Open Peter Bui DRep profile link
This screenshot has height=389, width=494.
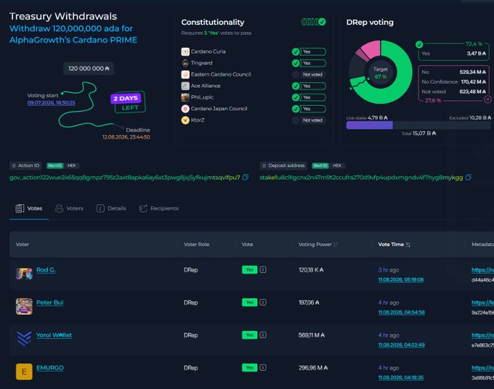click(x=50, y=303)
